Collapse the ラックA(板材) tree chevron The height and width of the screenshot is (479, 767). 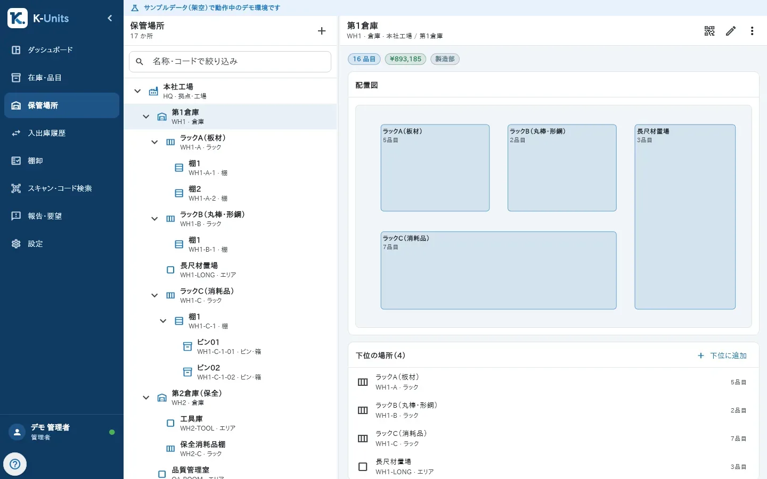154,142
